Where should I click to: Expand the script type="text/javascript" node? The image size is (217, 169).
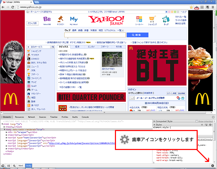[6, 138]
